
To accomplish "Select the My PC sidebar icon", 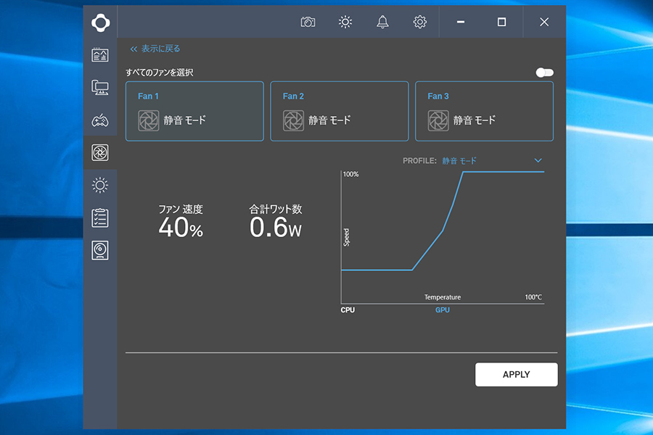I will pyautogui.click(x=100, y=88).
